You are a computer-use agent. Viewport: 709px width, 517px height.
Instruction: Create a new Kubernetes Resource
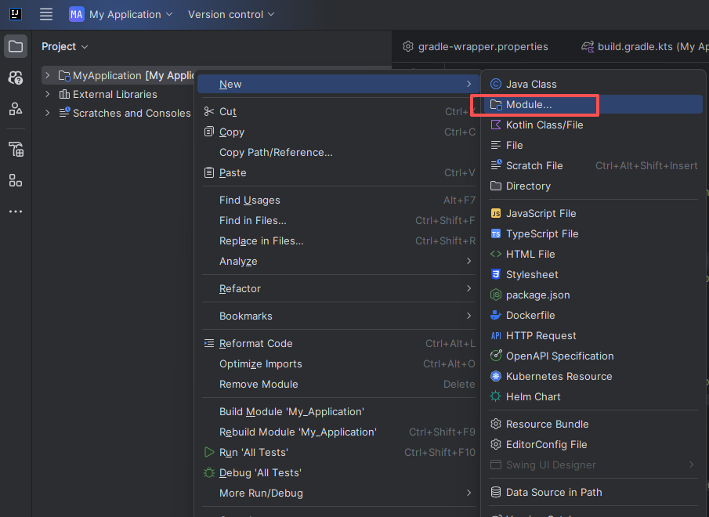pyautogui.click(x=593, y=376)
